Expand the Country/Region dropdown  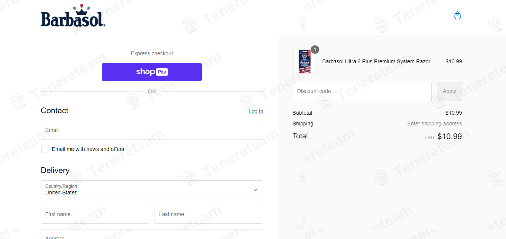(x=152, y=190)
